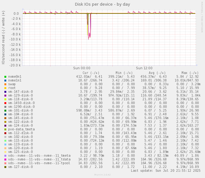Viewport: 205px width, 178px height.
Task: Click the blue nvme1n1 legend swatch
Action: pyautogui.click(x=5, y=81)
